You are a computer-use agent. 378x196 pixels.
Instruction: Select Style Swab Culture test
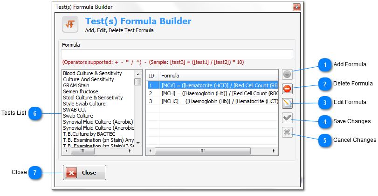click(x=84, y=104)
